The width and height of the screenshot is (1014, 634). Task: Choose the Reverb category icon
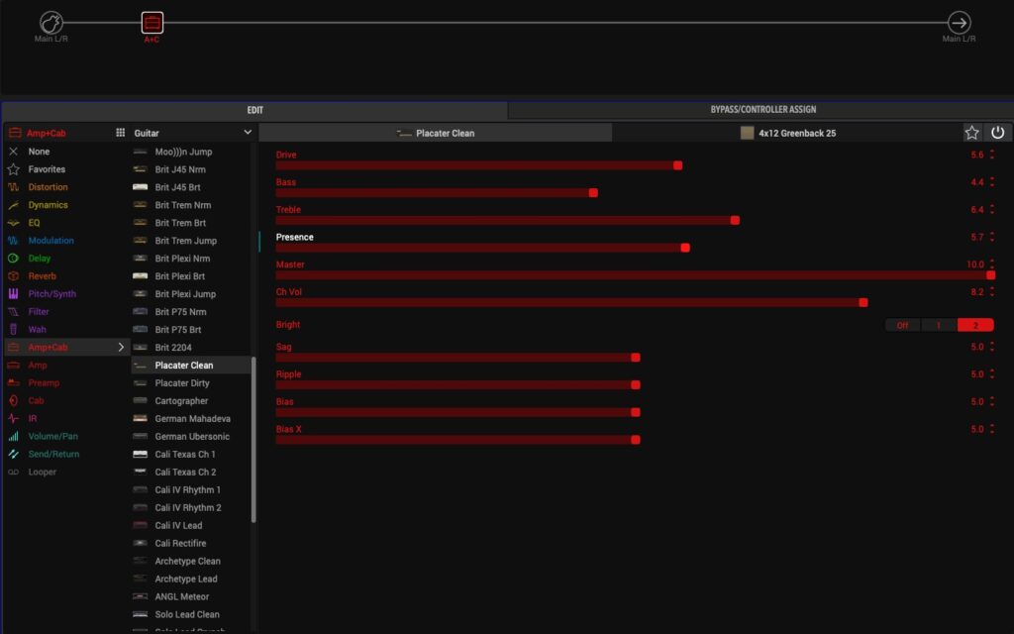(x=14, y=276)
